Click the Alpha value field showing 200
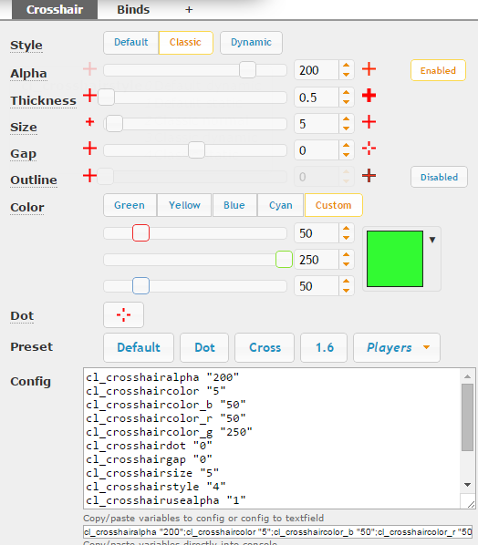478x545 pixels. click(317, 70)
